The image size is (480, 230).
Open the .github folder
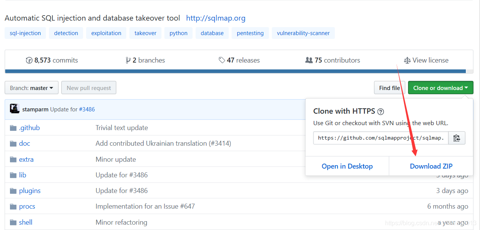29,128
